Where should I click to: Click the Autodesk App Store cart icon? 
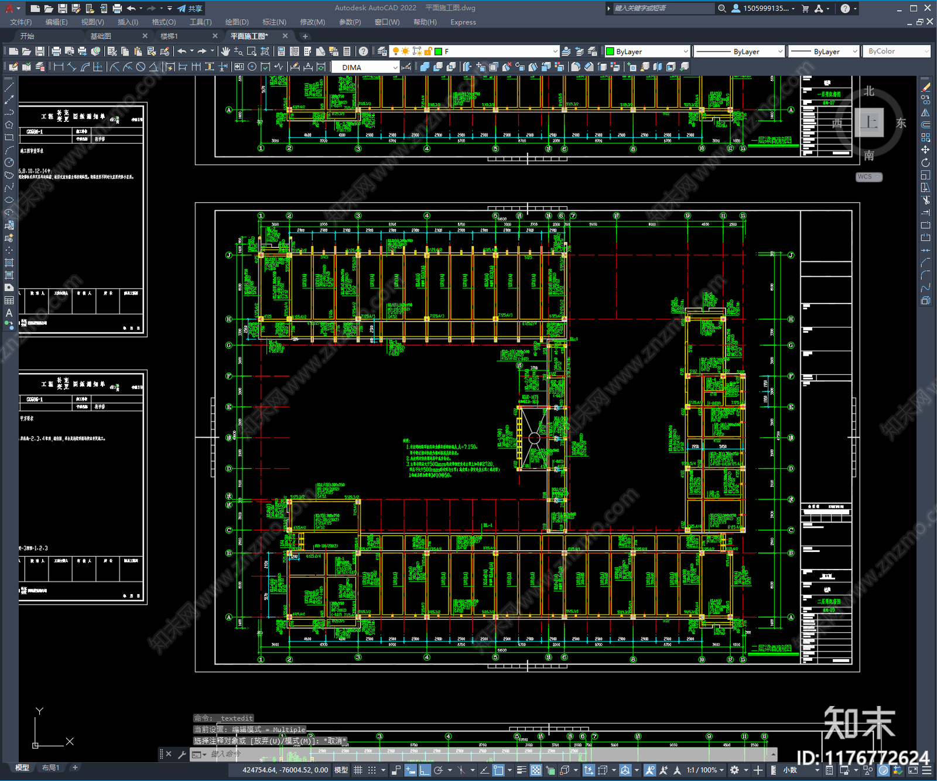pyautogui.click(x=805, y=8)
